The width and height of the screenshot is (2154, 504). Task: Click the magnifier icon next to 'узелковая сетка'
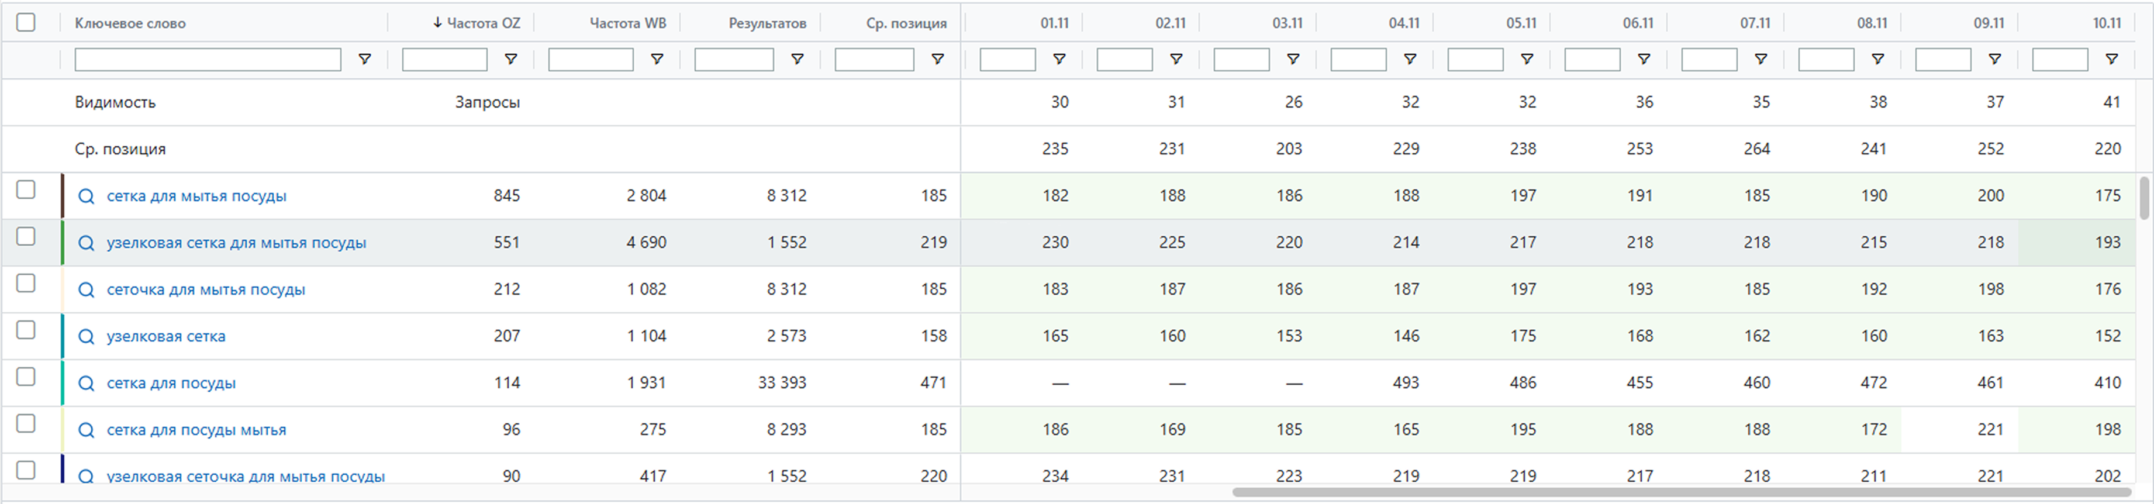pos(85,337)
